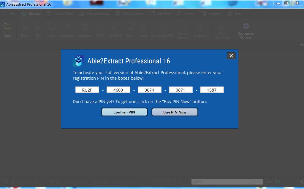Click the "To activate your Full version" text
This screenshot has height=189, width=304.
(x=147, y=75)
